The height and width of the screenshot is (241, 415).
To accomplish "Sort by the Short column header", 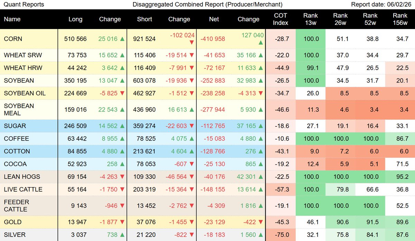I will point(145,19).
